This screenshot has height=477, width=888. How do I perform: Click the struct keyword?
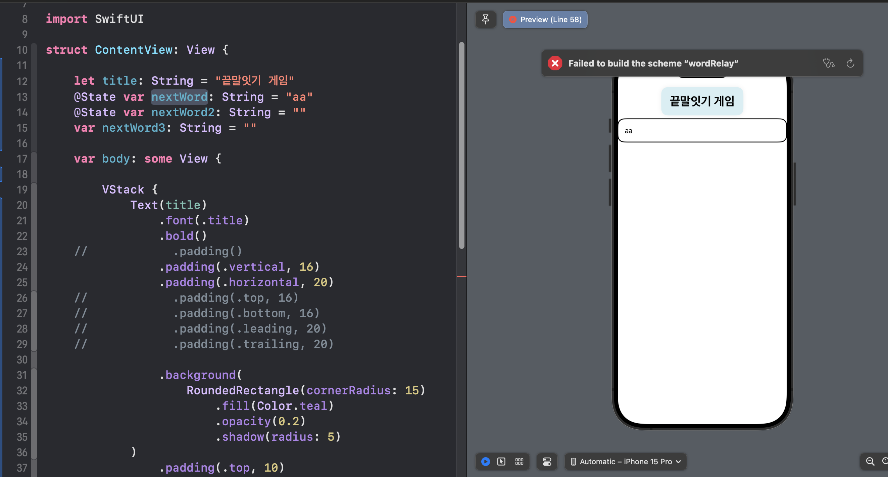(x=66, y=50)
